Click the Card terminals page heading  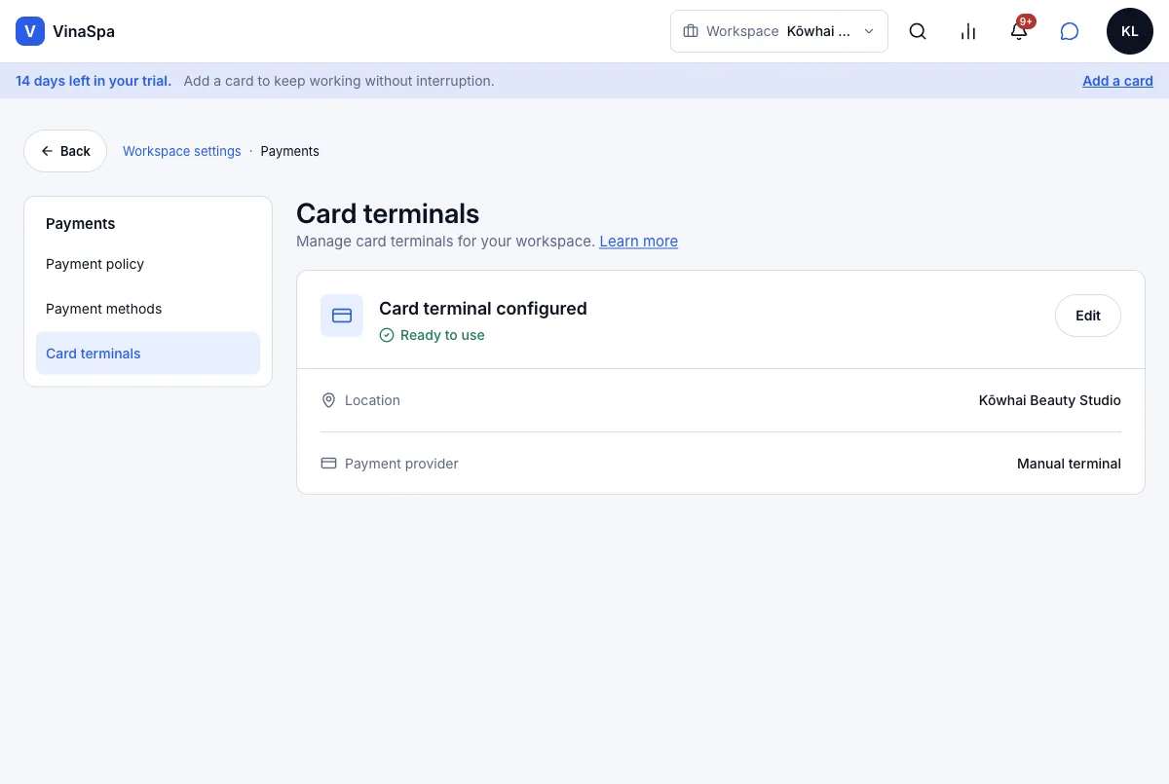[388, 213]
